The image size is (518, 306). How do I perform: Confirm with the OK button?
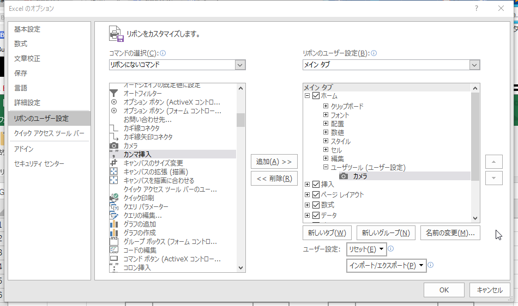[x=444, y=290]
